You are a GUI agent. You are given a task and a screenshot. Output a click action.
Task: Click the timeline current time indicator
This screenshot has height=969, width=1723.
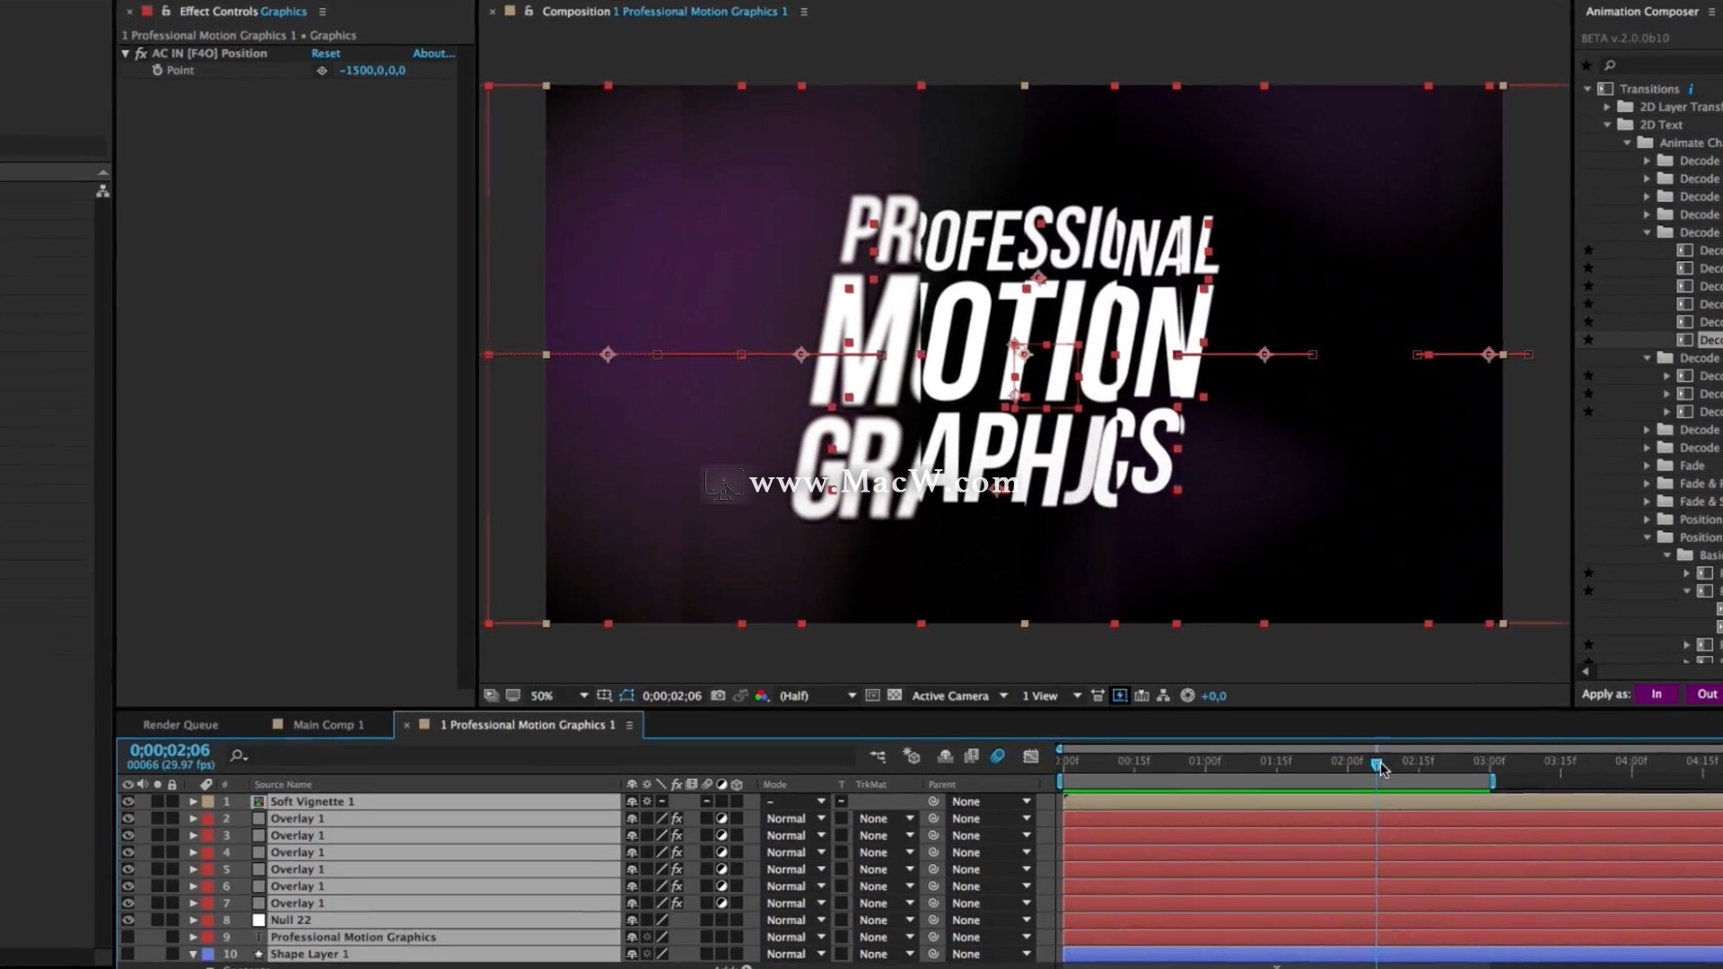pos(1376,763)
